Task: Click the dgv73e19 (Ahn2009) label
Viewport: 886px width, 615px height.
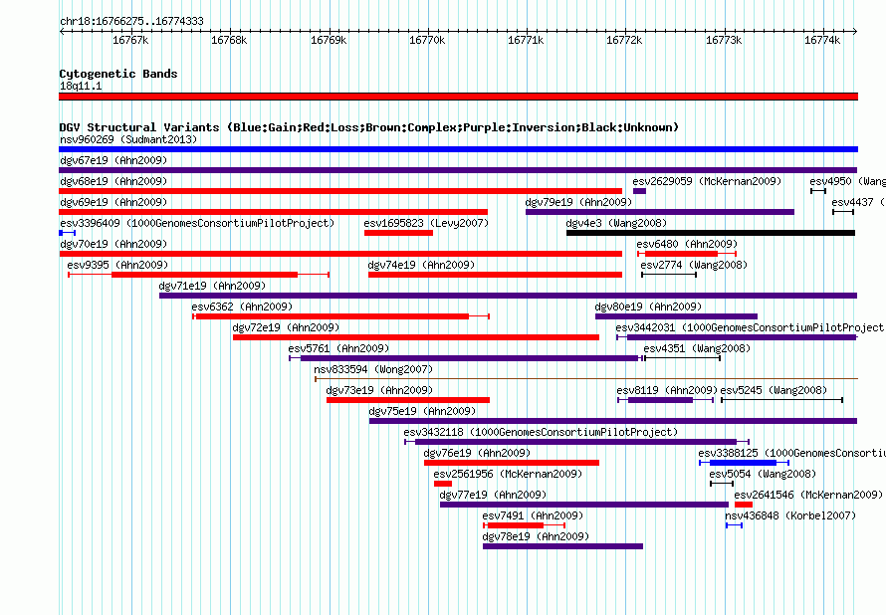Action: click(379, 390)
